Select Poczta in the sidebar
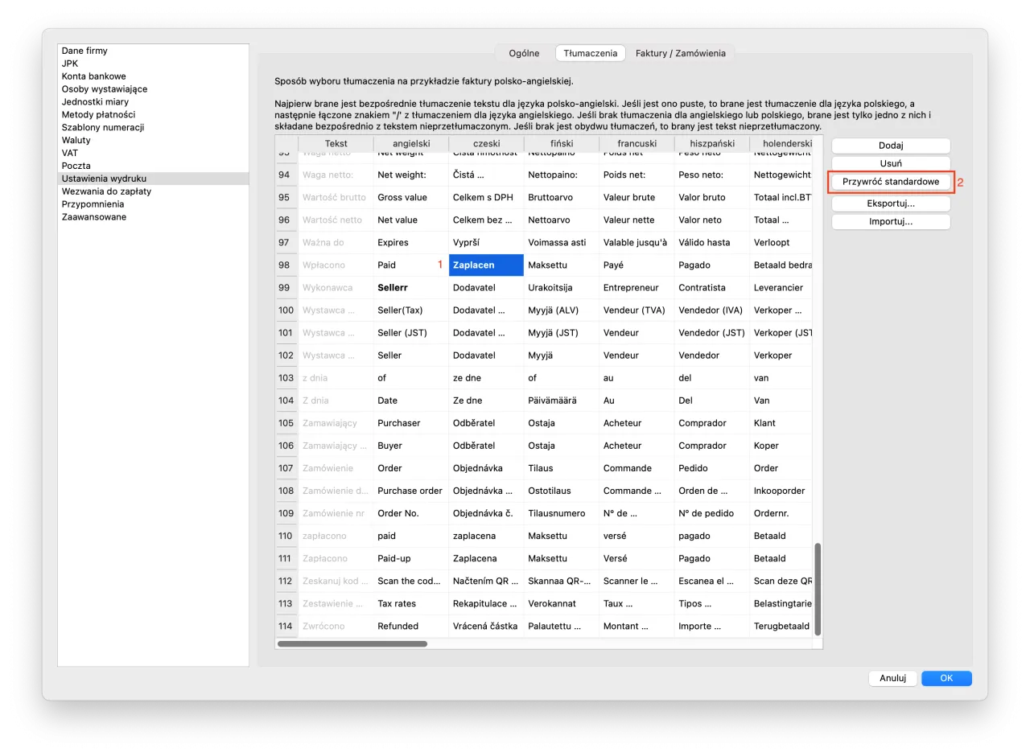This screenshot has width=1030, height=756. click(x=153, y=166)
